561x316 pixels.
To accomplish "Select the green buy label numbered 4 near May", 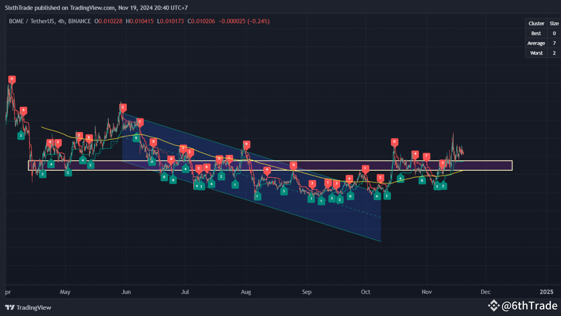I will [51, 164].
